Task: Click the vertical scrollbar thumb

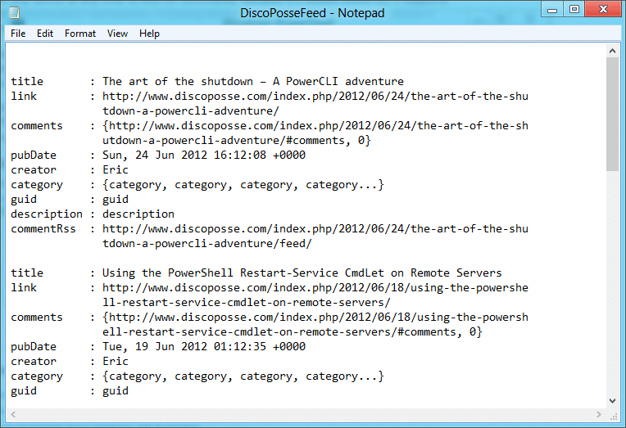Action: [612, 115]
